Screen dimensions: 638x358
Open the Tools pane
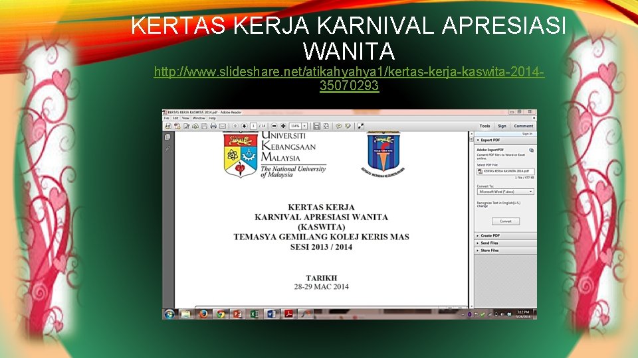(484, 126)
